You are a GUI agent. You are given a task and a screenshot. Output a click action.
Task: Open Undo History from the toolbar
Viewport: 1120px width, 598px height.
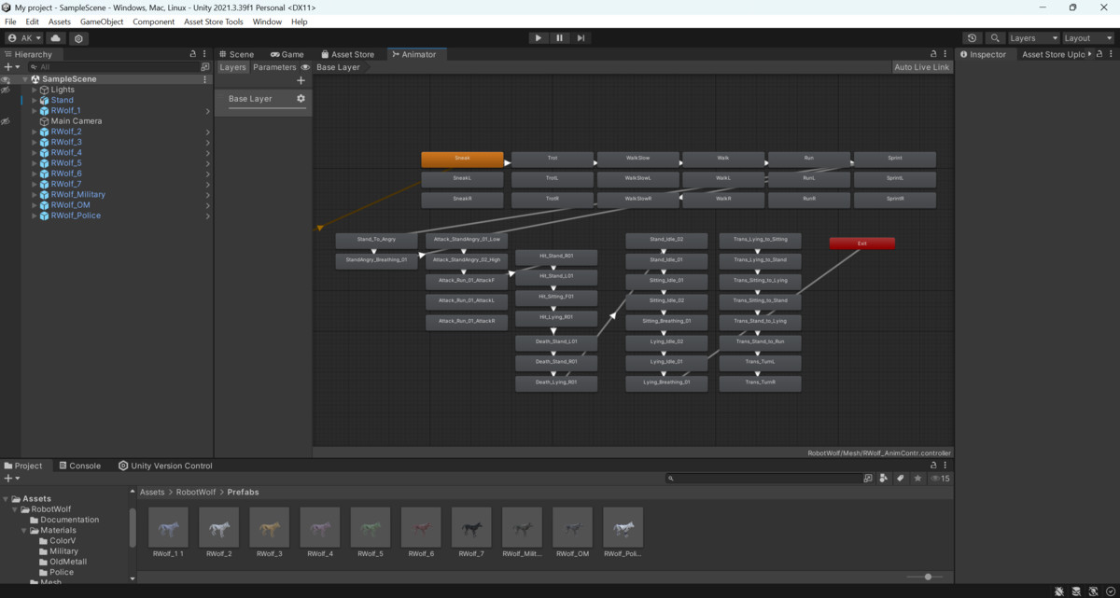pyautogui.click(x=973, y=38)
